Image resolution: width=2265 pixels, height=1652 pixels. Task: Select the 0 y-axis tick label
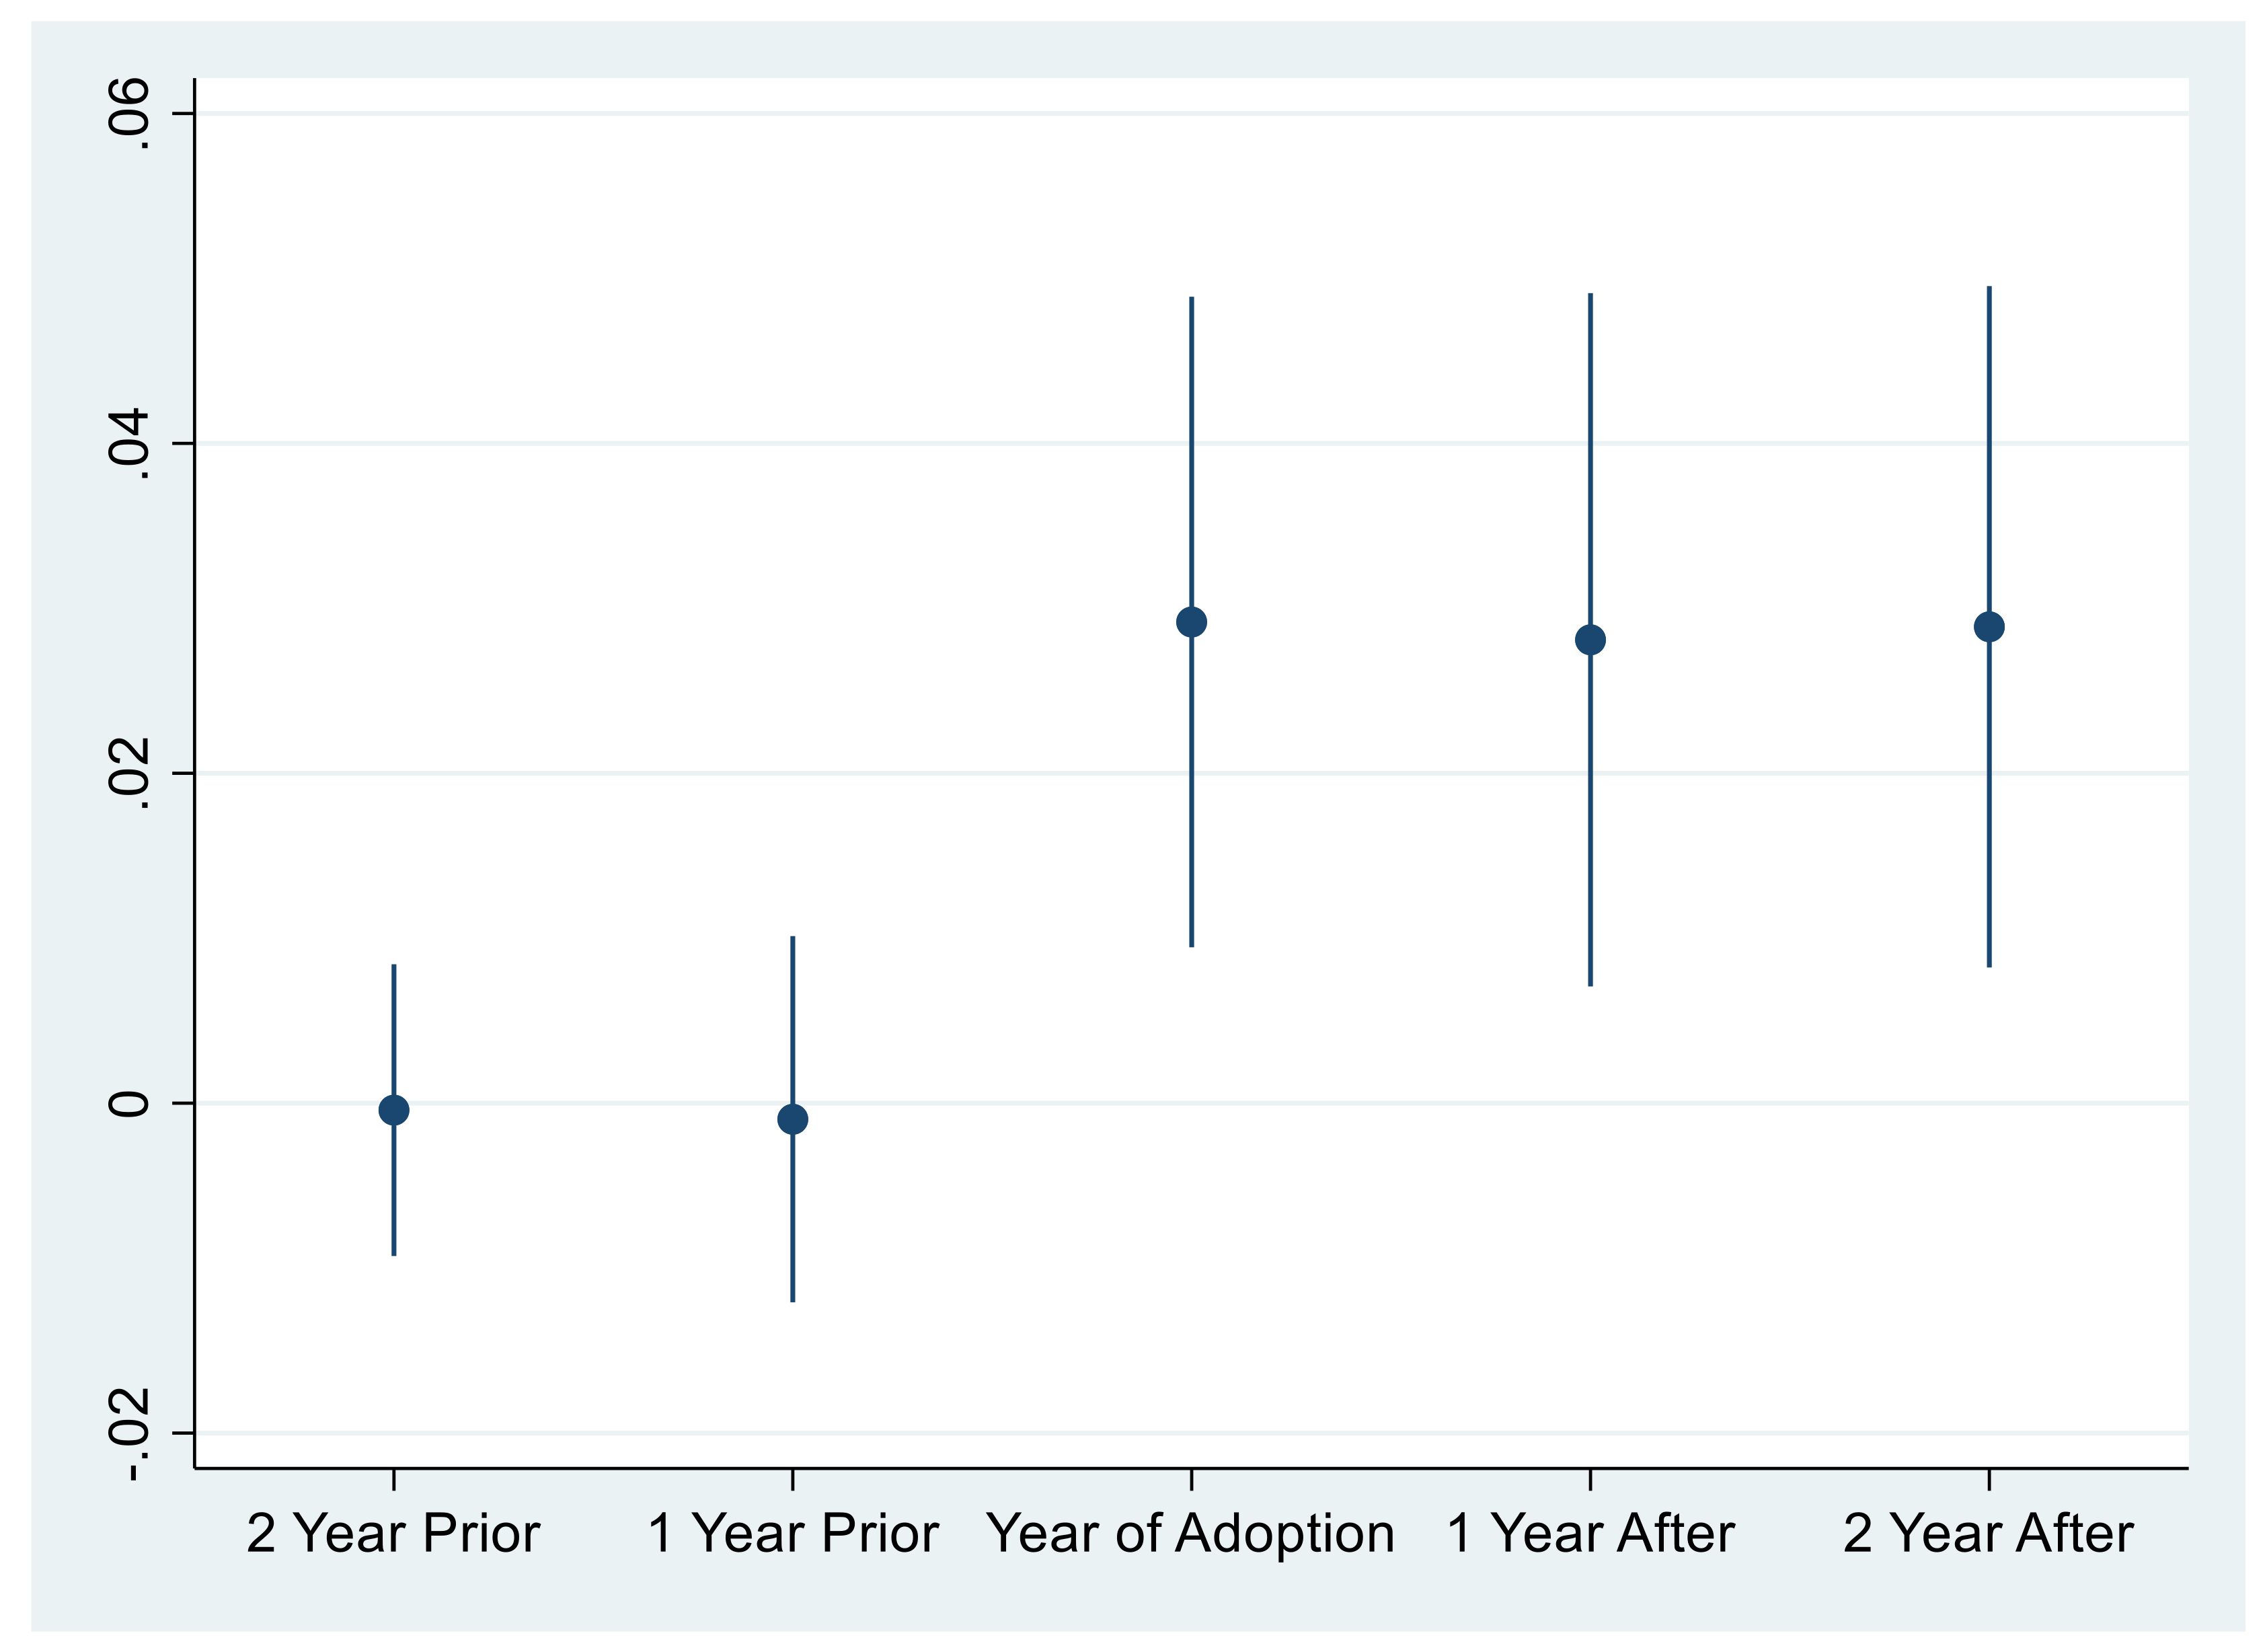pos(130,1103)
